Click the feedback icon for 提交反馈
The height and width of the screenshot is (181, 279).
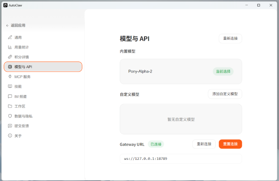[10, 126]
